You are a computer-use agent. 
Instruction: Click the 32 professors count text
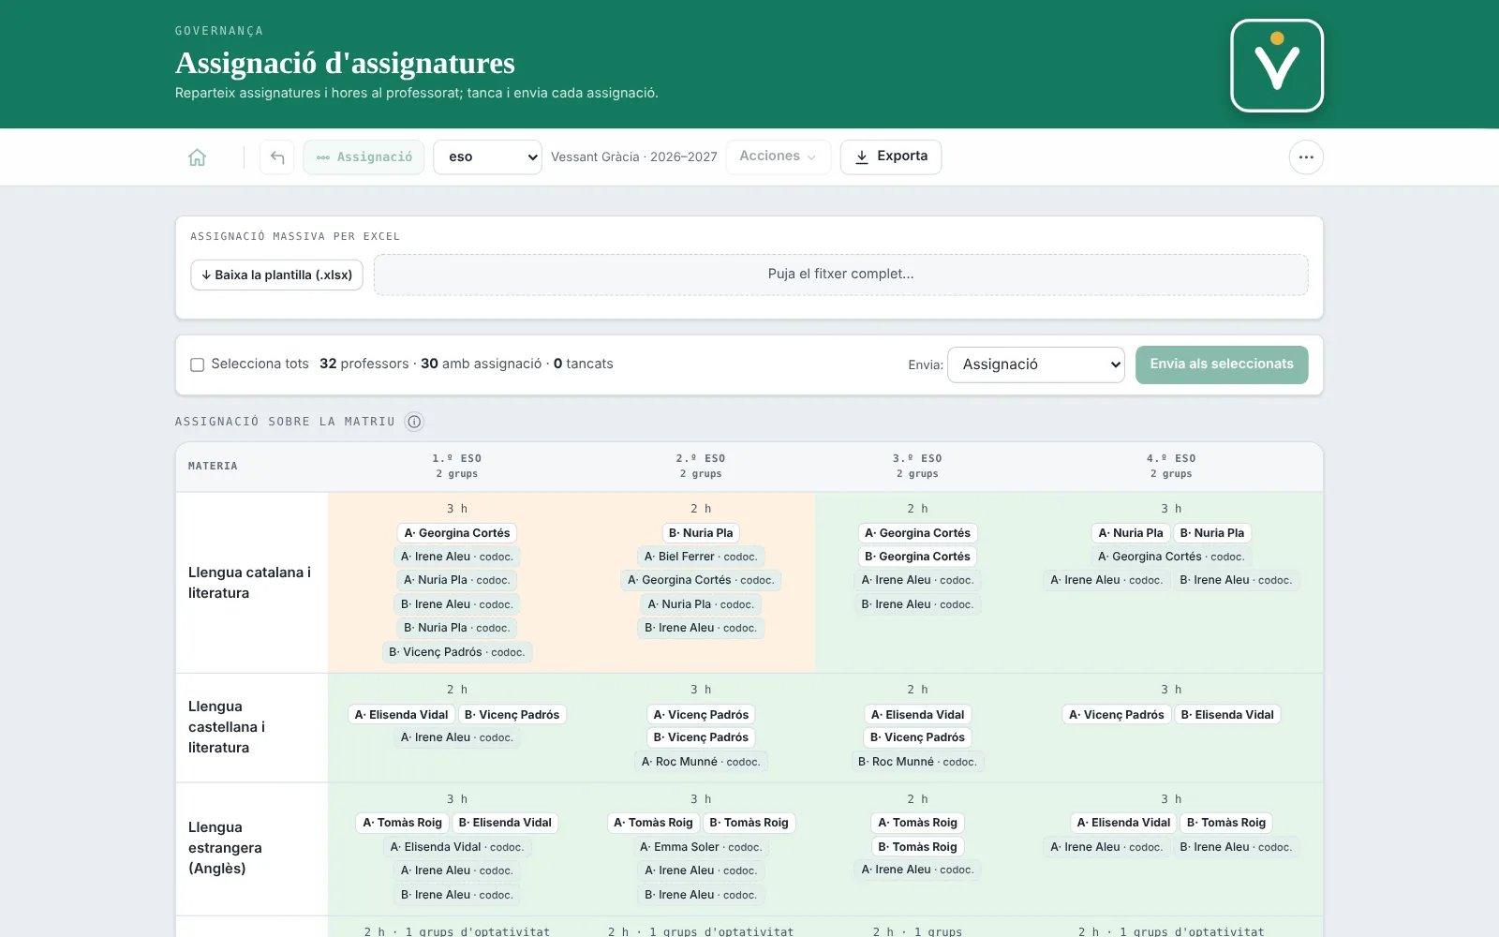coord(364,364)
